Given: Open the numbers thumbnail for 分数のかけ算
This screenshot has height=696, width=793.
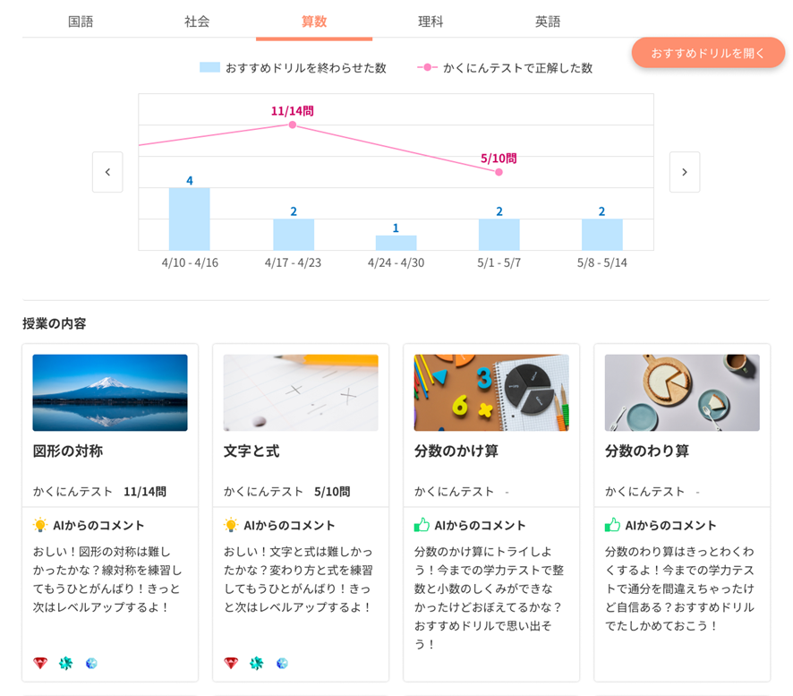Looking at the screenshot, I should click(491, 393).
